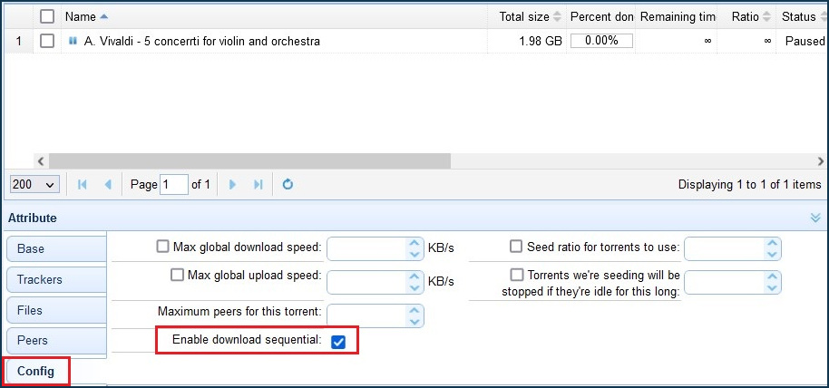Click the Remaining time column header

point(678,17)
